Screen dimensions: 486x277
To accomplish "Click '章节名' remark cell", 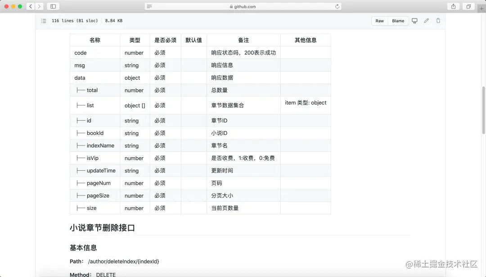I will point(243,145).
